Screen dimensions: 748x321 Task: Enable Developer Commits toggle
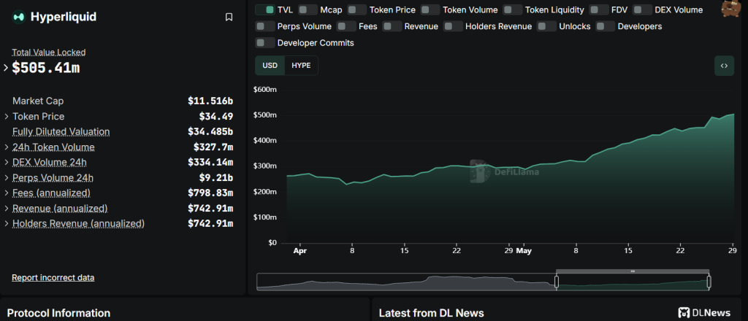(264, 43)
